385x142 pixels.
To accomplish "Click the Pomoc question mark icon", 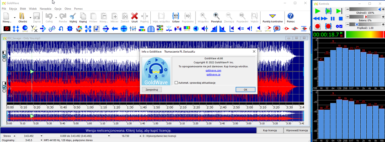I will click(291, 16).
